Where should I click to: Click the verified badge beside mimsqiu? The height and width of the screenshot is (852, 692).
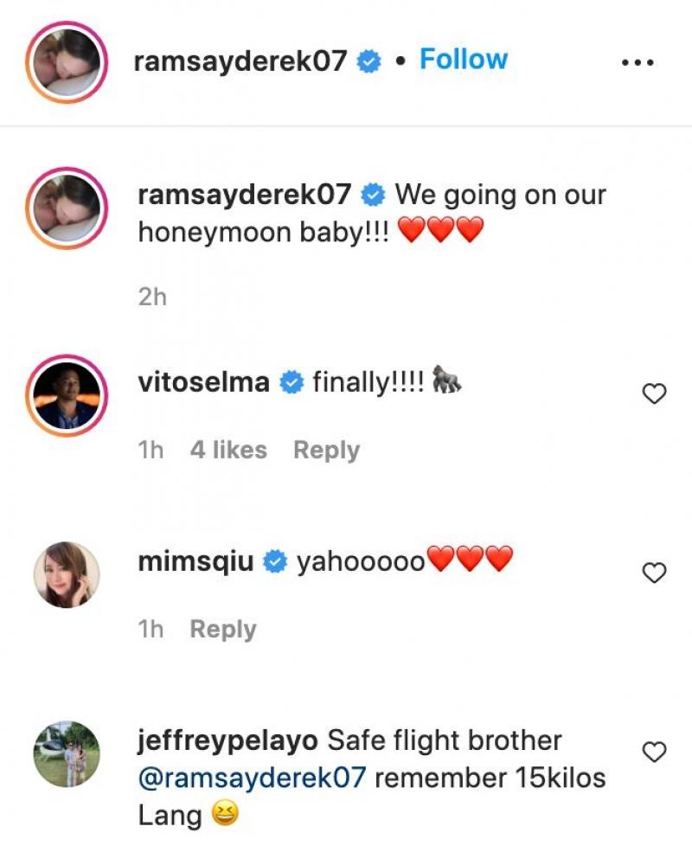[275, 561]
